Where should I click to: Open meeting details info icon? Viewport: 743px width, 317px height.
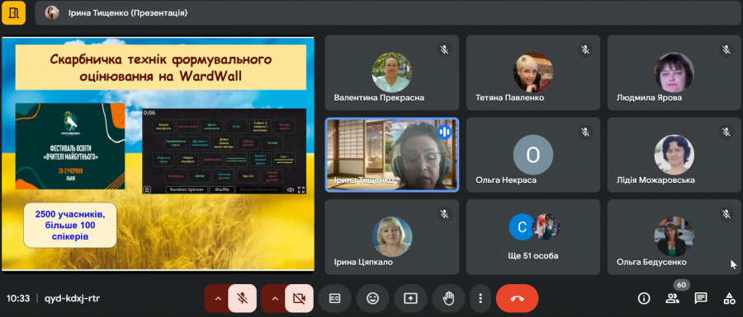[643, 298]
